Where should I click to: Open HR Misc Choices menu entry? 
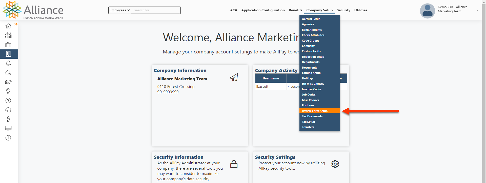tap(320, 84)
